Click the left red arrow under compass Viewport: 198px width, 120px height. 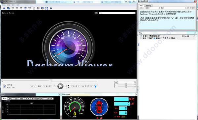(x=97, y=118)
